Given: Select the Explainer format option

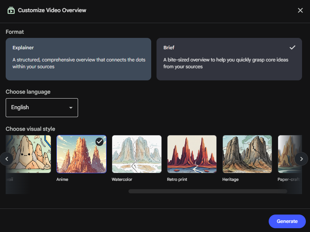Looking at the screenshot, I should [78, 59].
